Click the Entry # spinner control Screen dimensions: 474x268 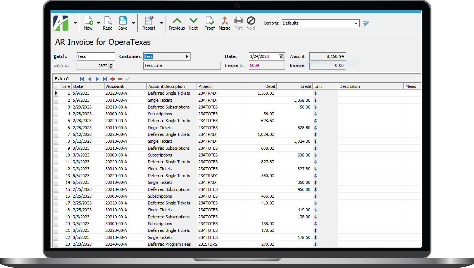[x=111, y=66]
